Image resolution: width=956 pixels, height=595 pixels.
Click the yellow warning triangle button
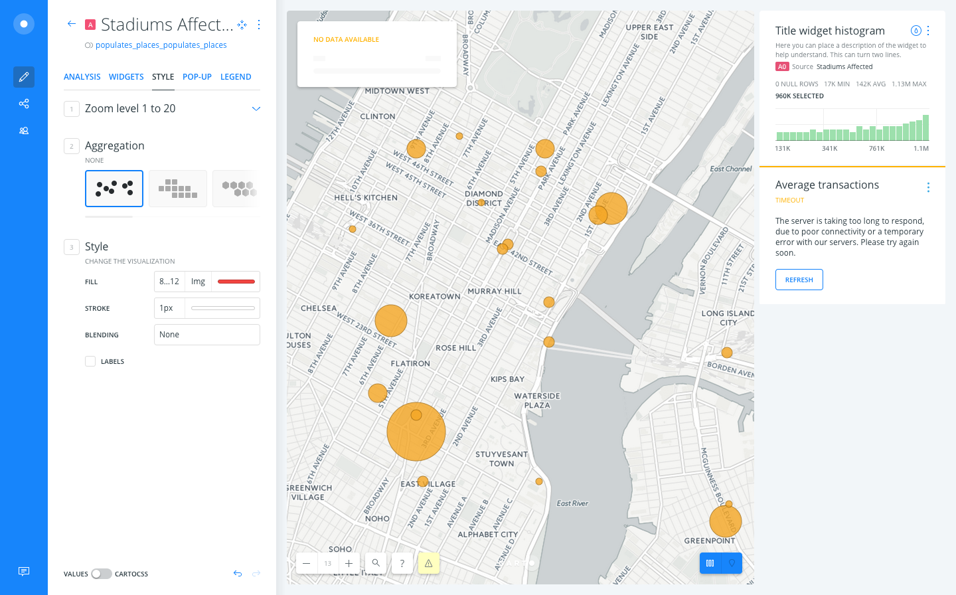tap(429, 563)
